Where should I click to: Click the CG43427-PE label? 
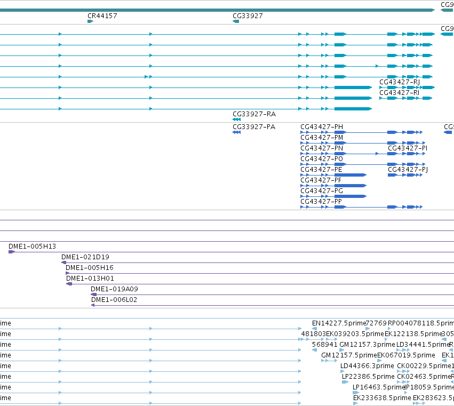tap(321, 170)
